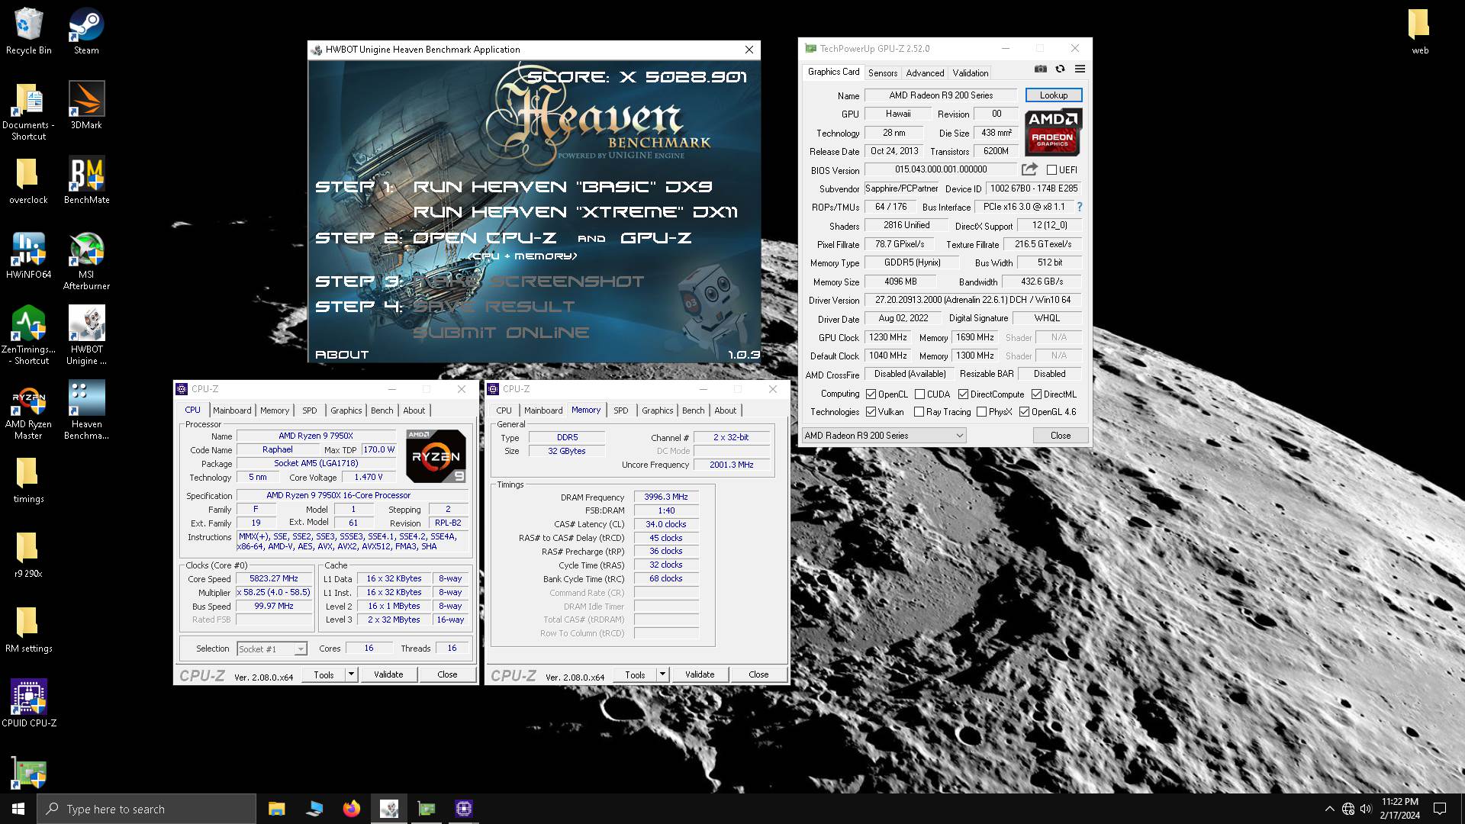Toggle the DirectCompute checkbox
This screenshot has height=824, width=1465.
[x=964, y=394]
